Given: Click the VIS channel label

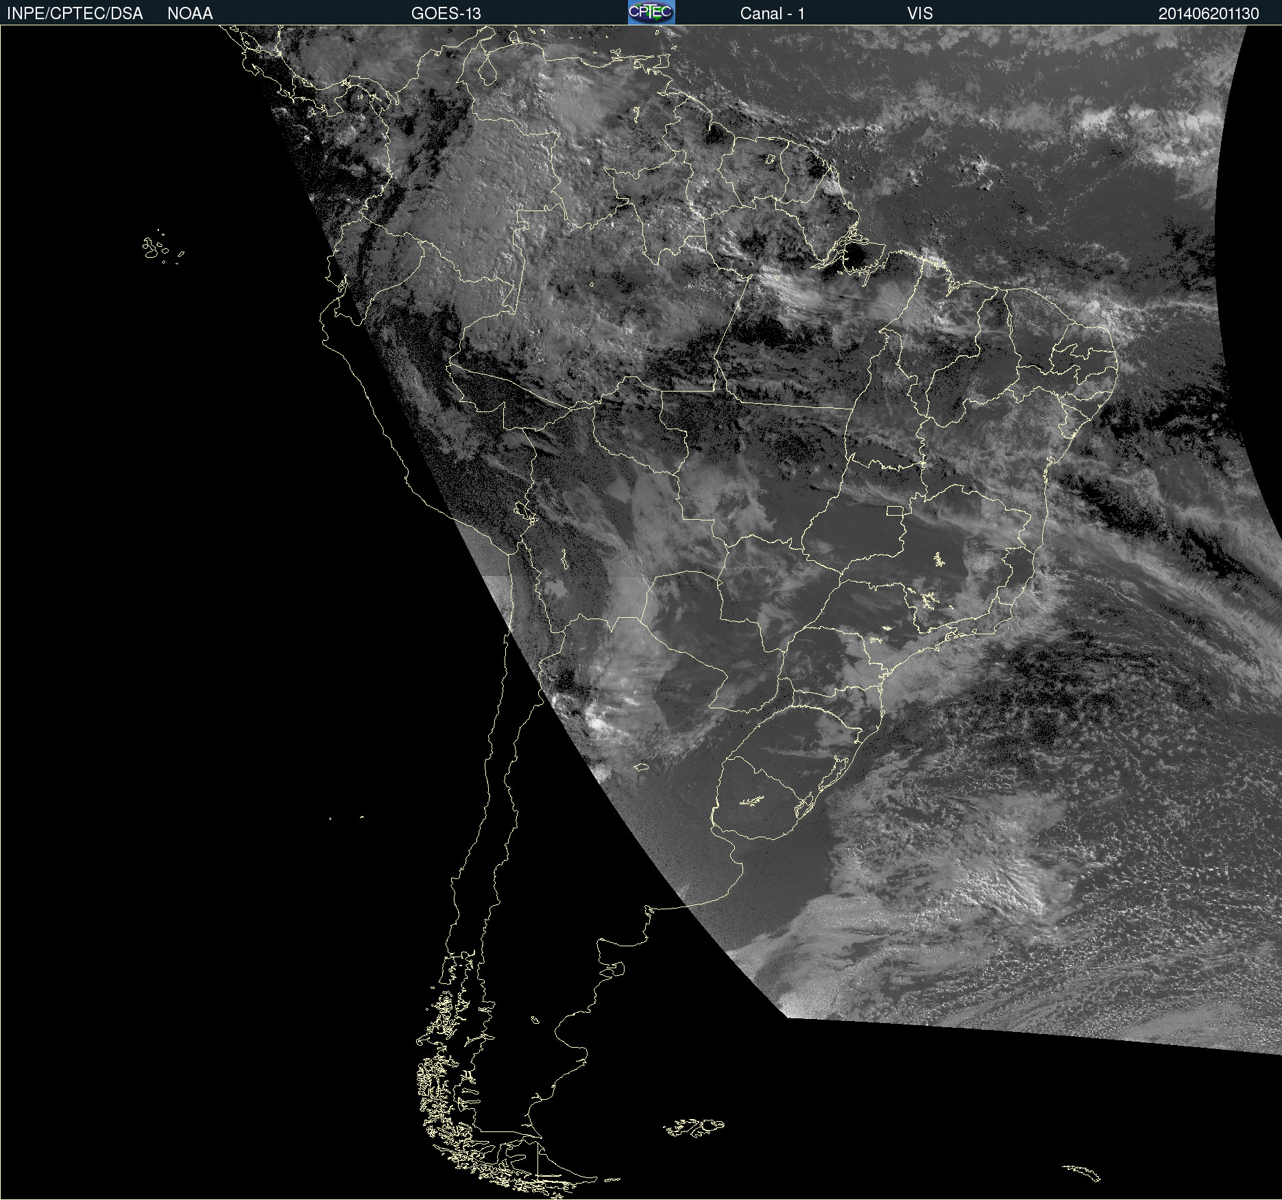Looking at the screenshot, I should (920, 14).
